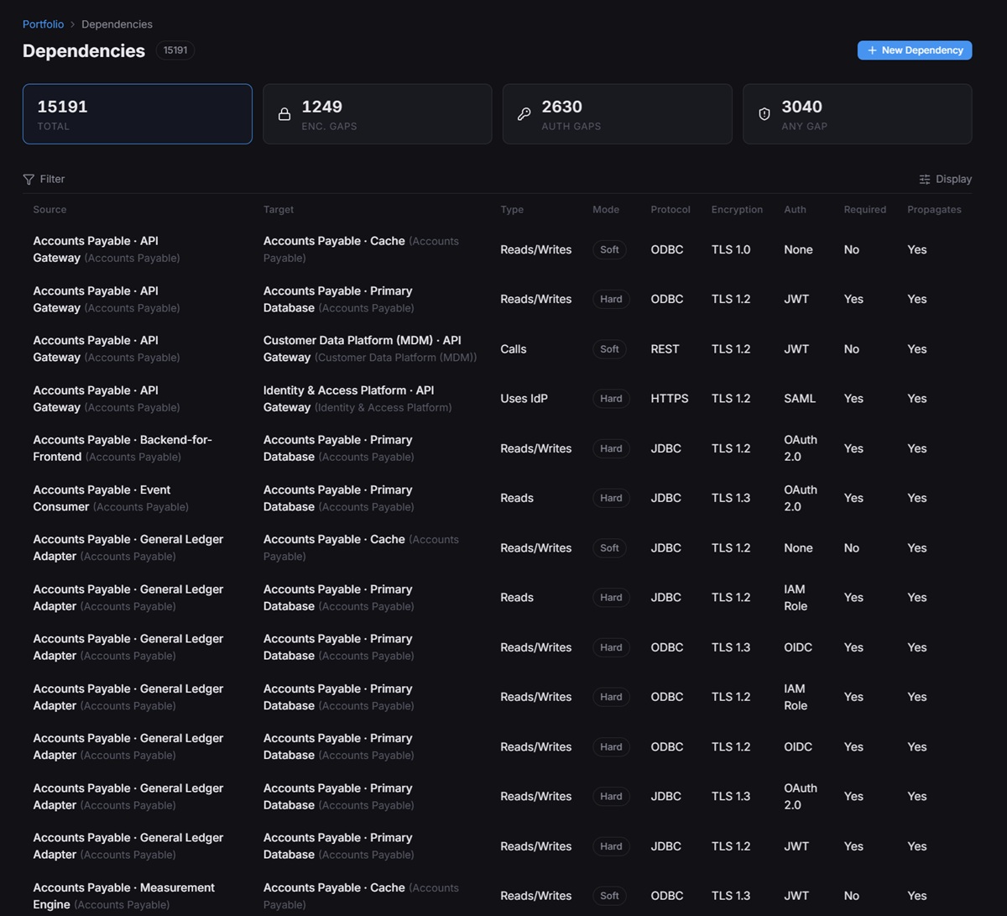This screenshot has height=916, width=1007.
Task: Click plus icon in New Dependency button
Action: tap(872, 50)
